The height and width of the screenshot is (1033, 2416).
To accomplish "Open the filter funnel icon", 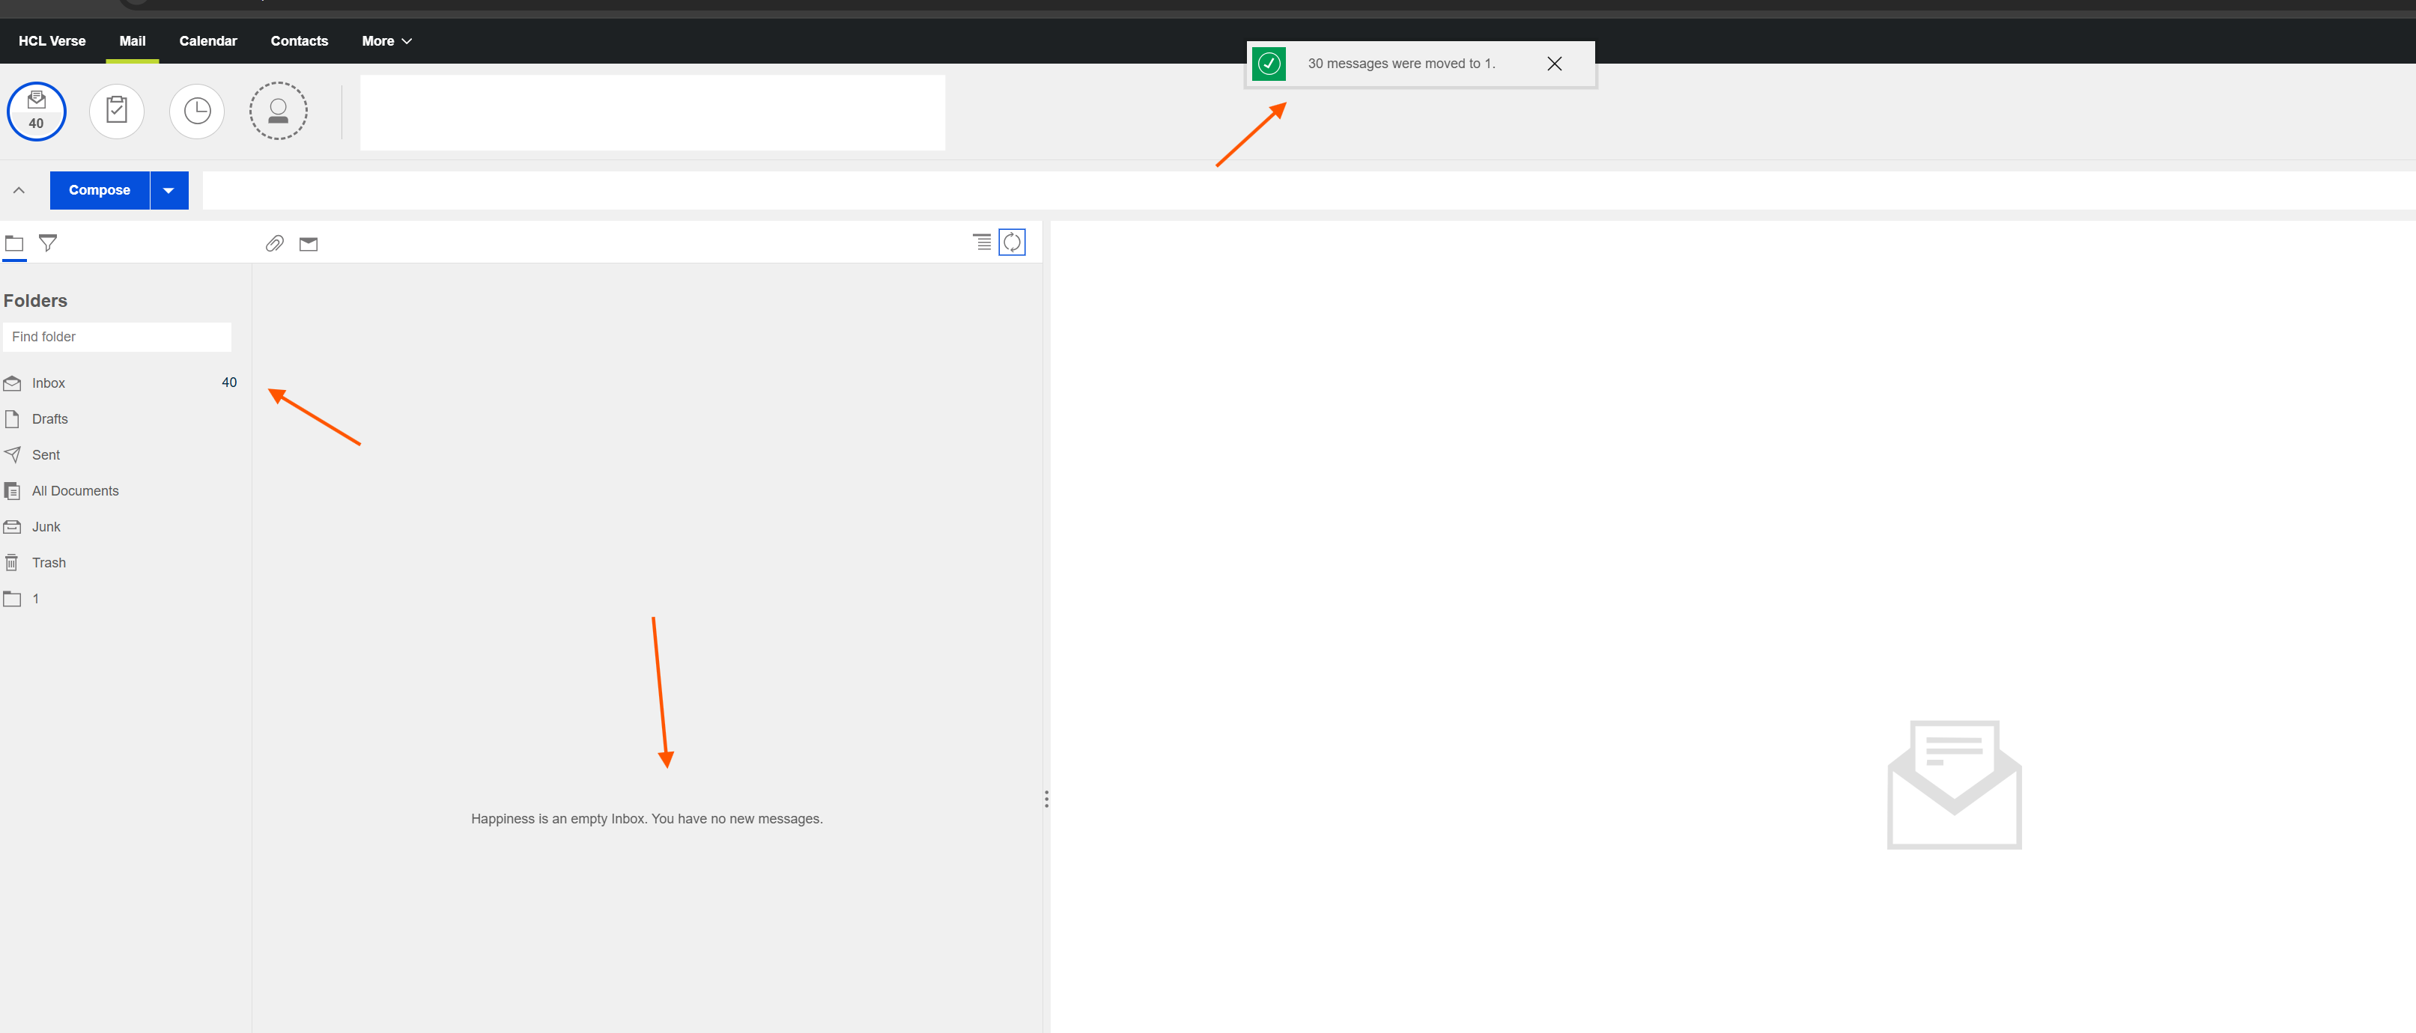I will click(x=48, y=244).
